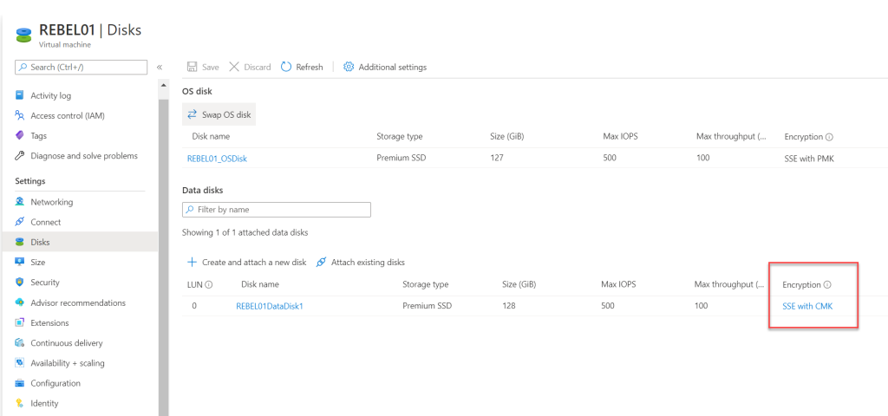Click the Search (Ctrl+/) box

click(x=82, y=67)
